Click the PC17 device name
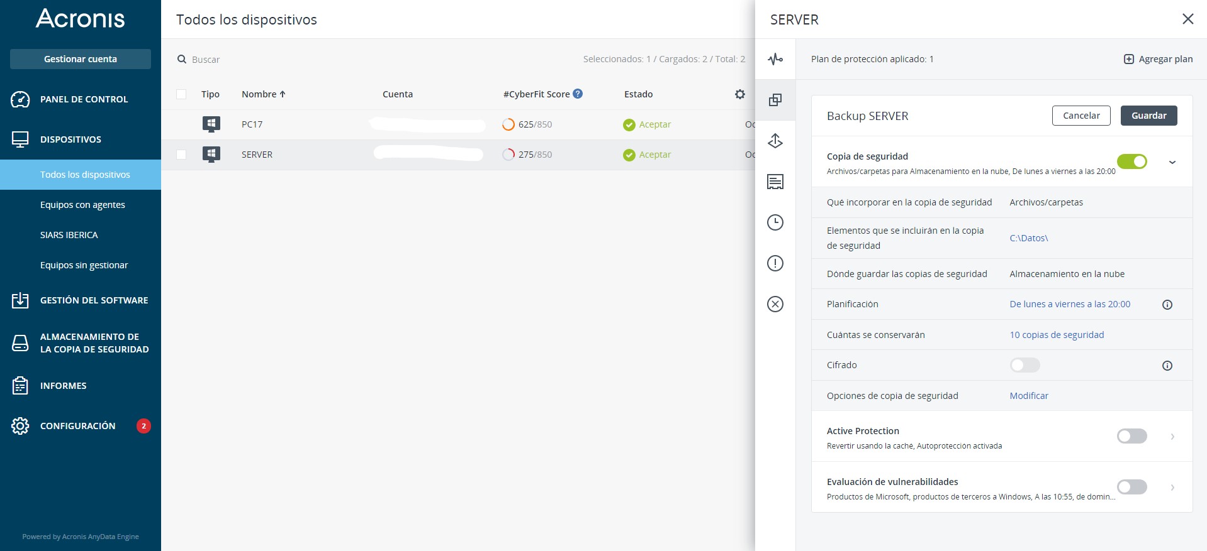Screen dimensions: 1207x551 (x=252, y=124)
